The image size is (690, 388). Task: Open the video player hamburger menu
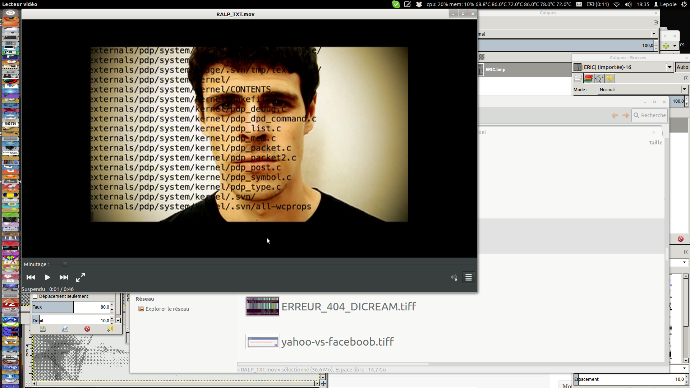(x=469, y=277)
